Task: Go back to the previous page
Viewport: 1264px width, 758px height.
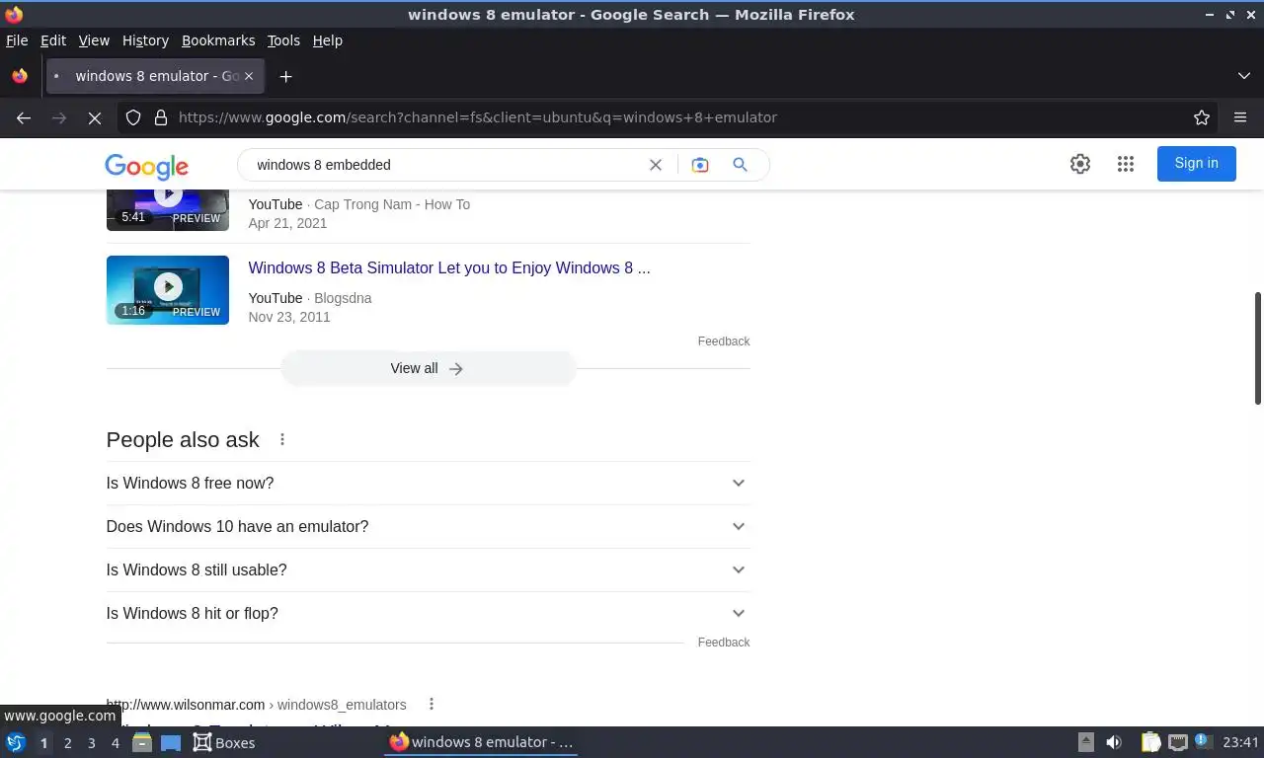Action: tap(24, 117)
